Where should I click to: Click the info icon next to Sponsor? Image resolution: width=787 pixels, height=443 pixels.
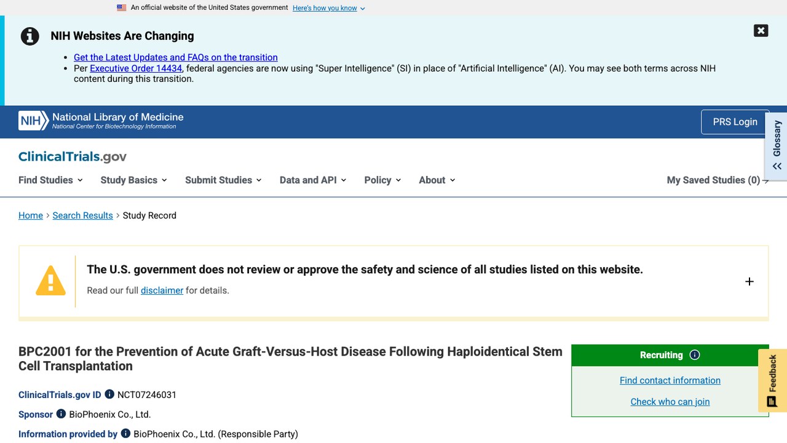61,414
